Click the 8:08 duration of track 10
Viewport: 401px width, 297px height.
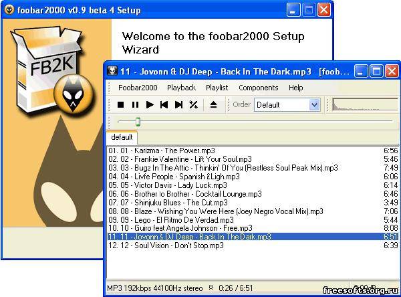coord(391,228)
